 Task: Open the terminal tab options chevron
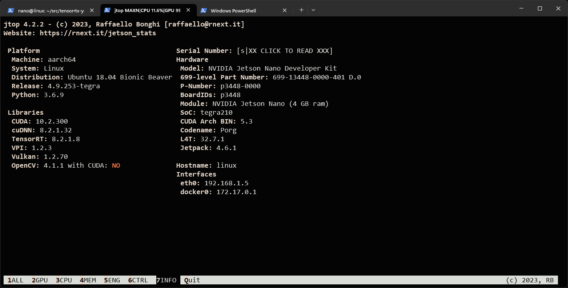click(313, 10)
